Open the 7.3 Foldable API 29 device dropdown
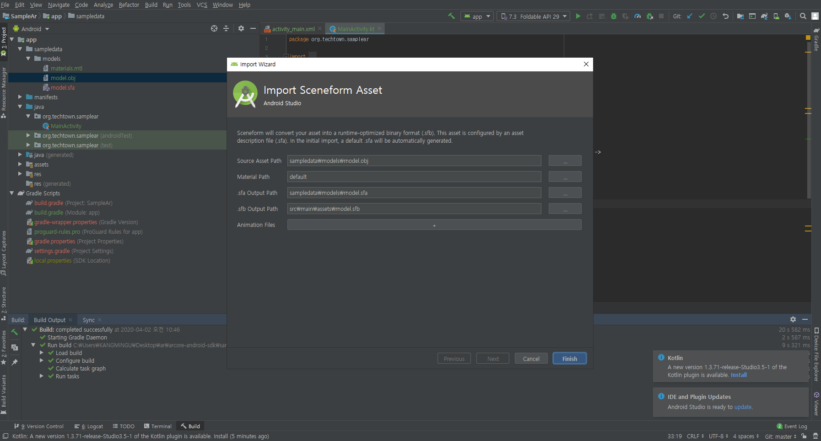821x441 pixels. 534,16
